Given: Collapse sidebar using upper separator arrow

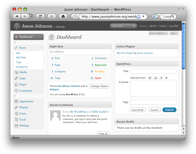Looking at the screenshot, I should point(15,42).
